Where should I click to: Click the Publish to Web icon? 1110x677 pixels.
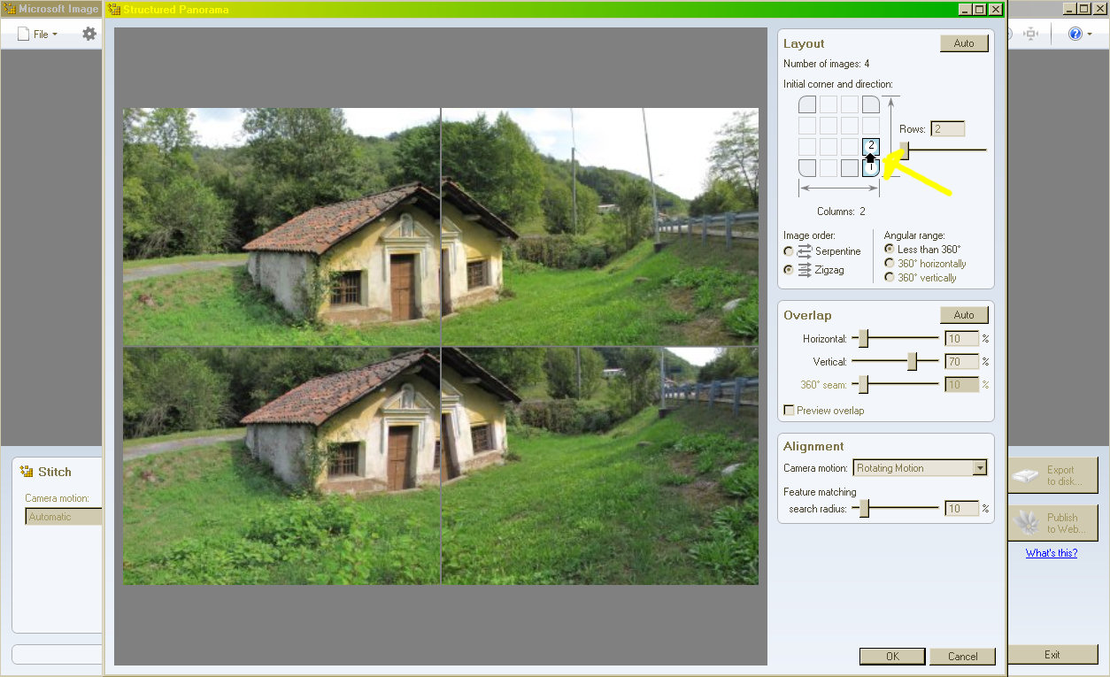coord(1027,523)
